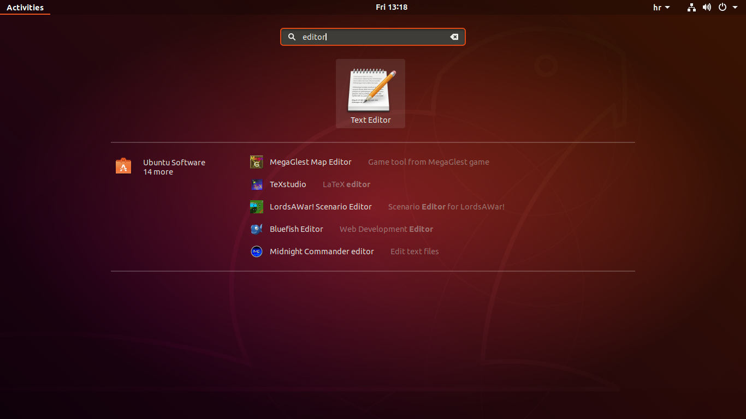
Task: Click Game tool from MegaGlest game description
Action: [x=429, y=162]
